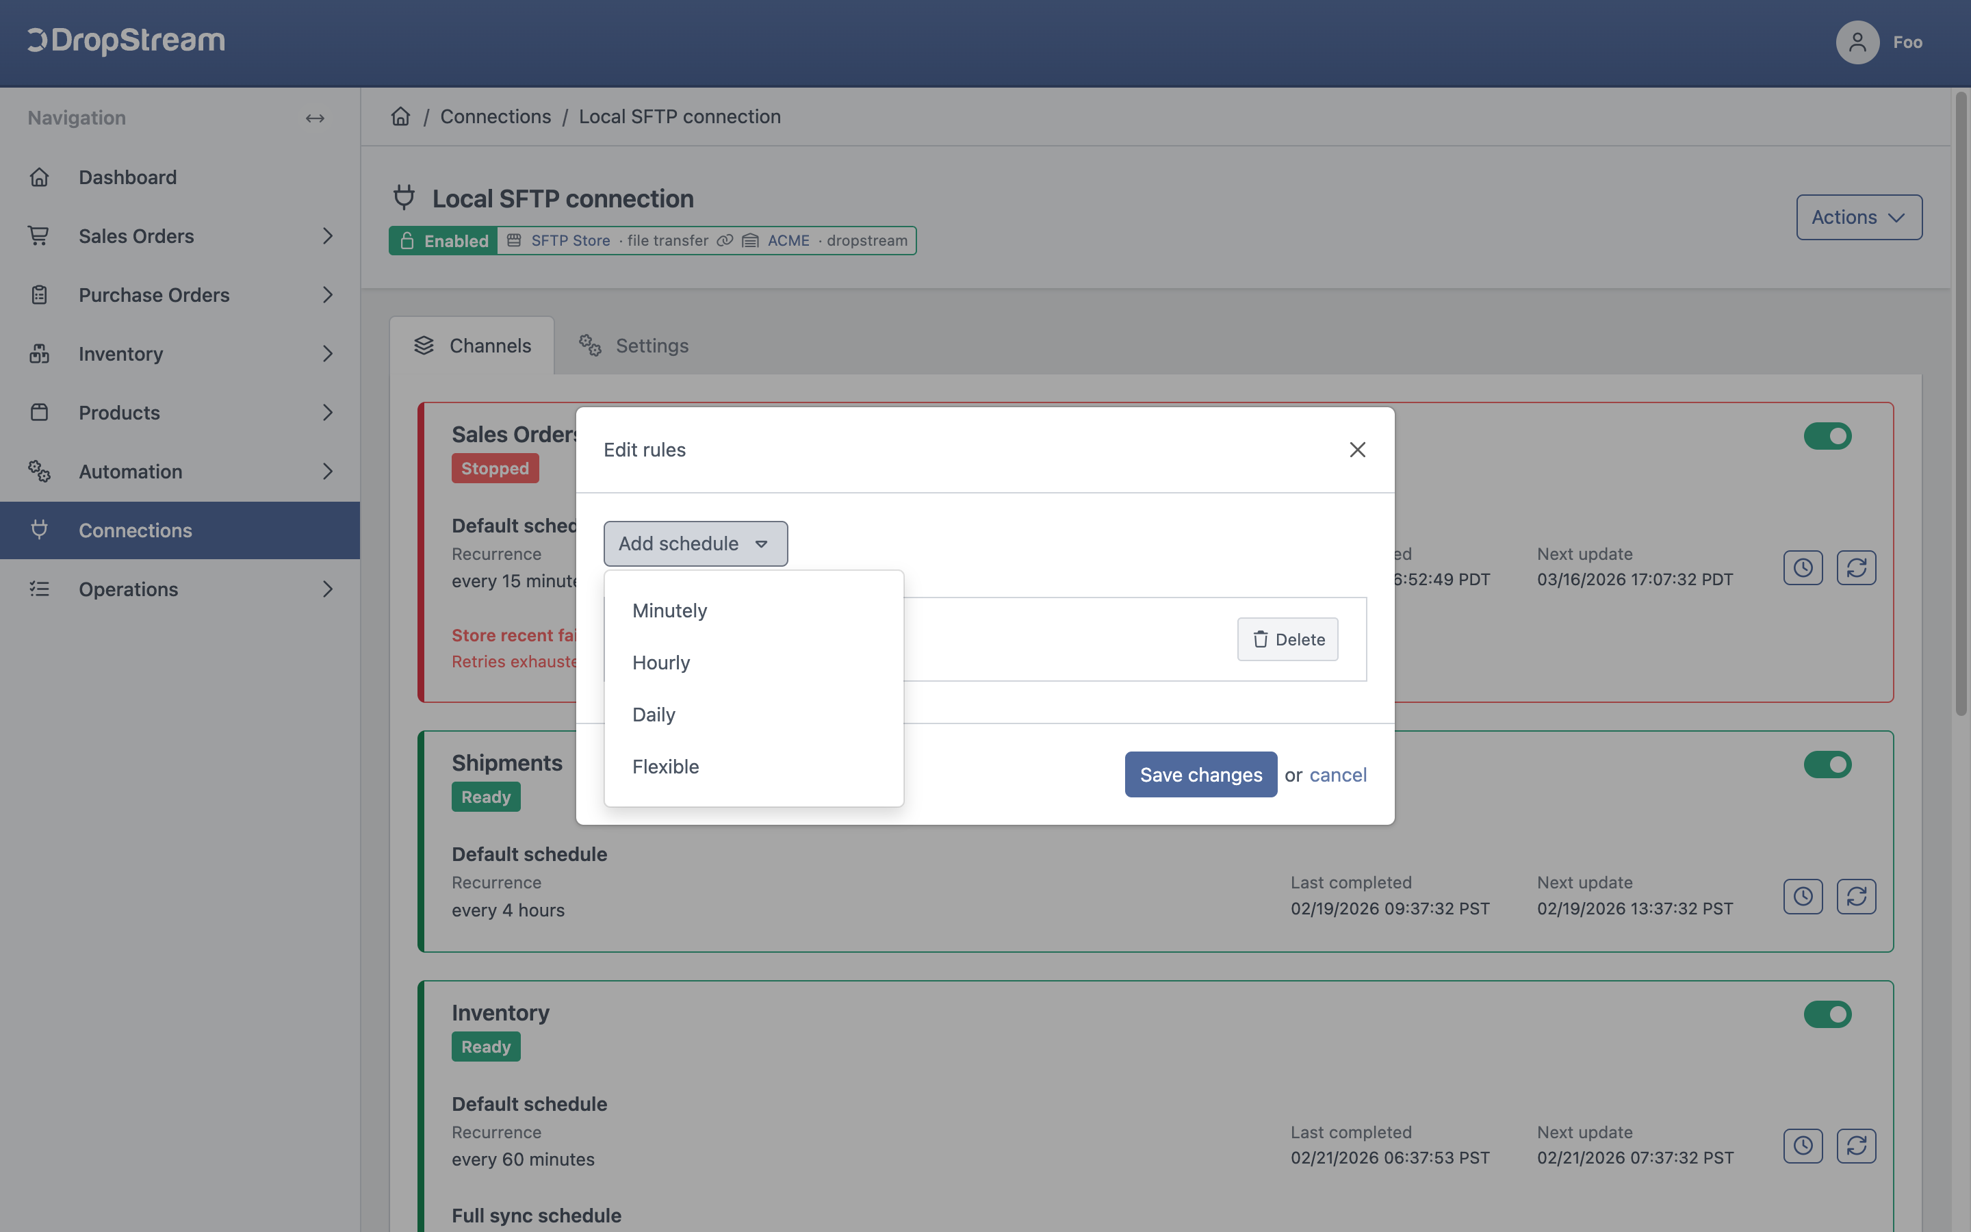Click last completed '02/19/2026 09:37:32 PST'
Image resolution: width=1971 pixels, height=1232 pixels.
tap(1389, 908)
